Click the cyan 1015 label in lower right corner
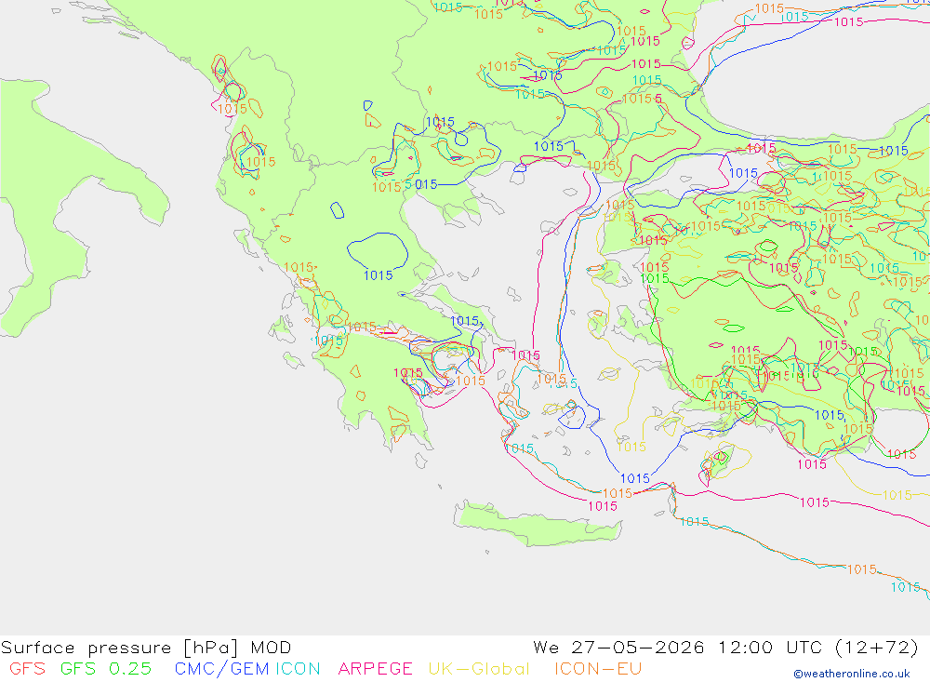Image resolution: width=930 pixels, height=682 pixels. 906,587
